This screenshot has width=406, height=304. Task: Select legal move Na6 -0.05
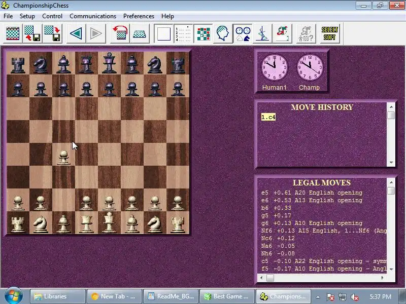[x=278, y=246]
